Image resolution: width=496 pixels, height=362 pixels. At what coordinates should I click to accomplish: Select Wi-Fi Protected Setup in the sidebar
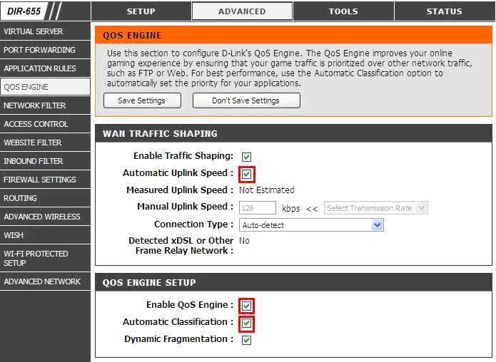tap(45, 258)
